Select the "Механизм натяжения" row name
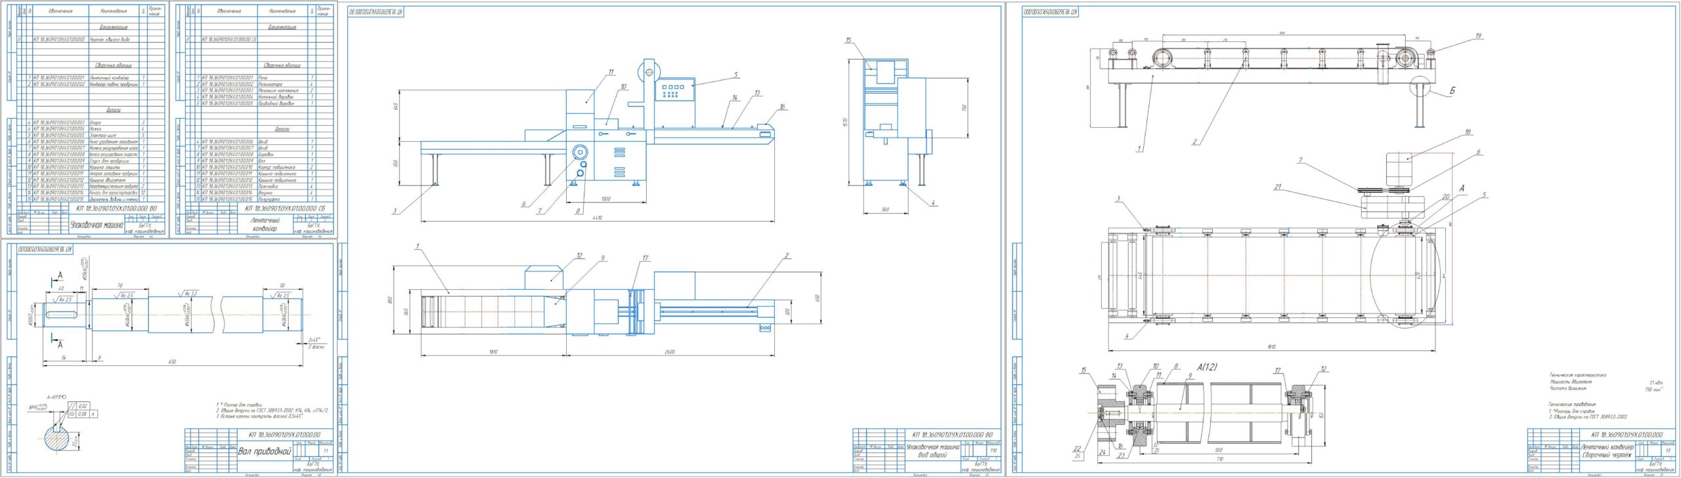 (277, 90)
